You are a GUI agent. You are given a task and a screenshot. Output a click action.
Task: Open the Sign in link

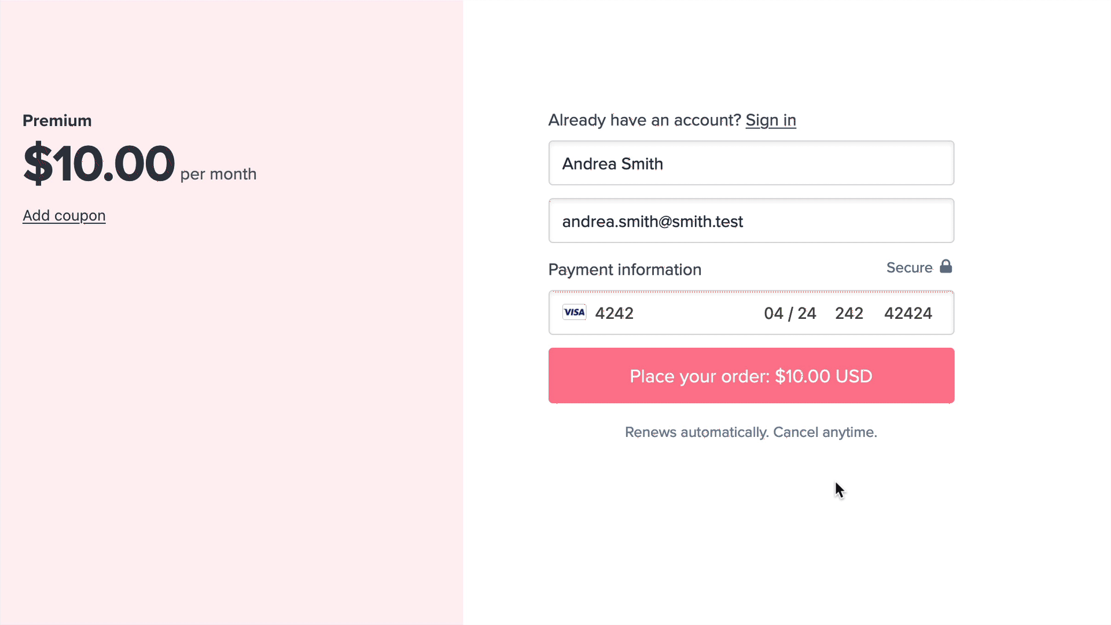[771, 120]
